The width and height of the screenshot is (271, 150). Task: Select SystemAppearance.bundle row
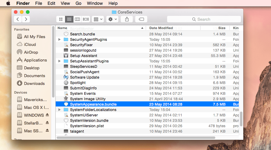147,104
